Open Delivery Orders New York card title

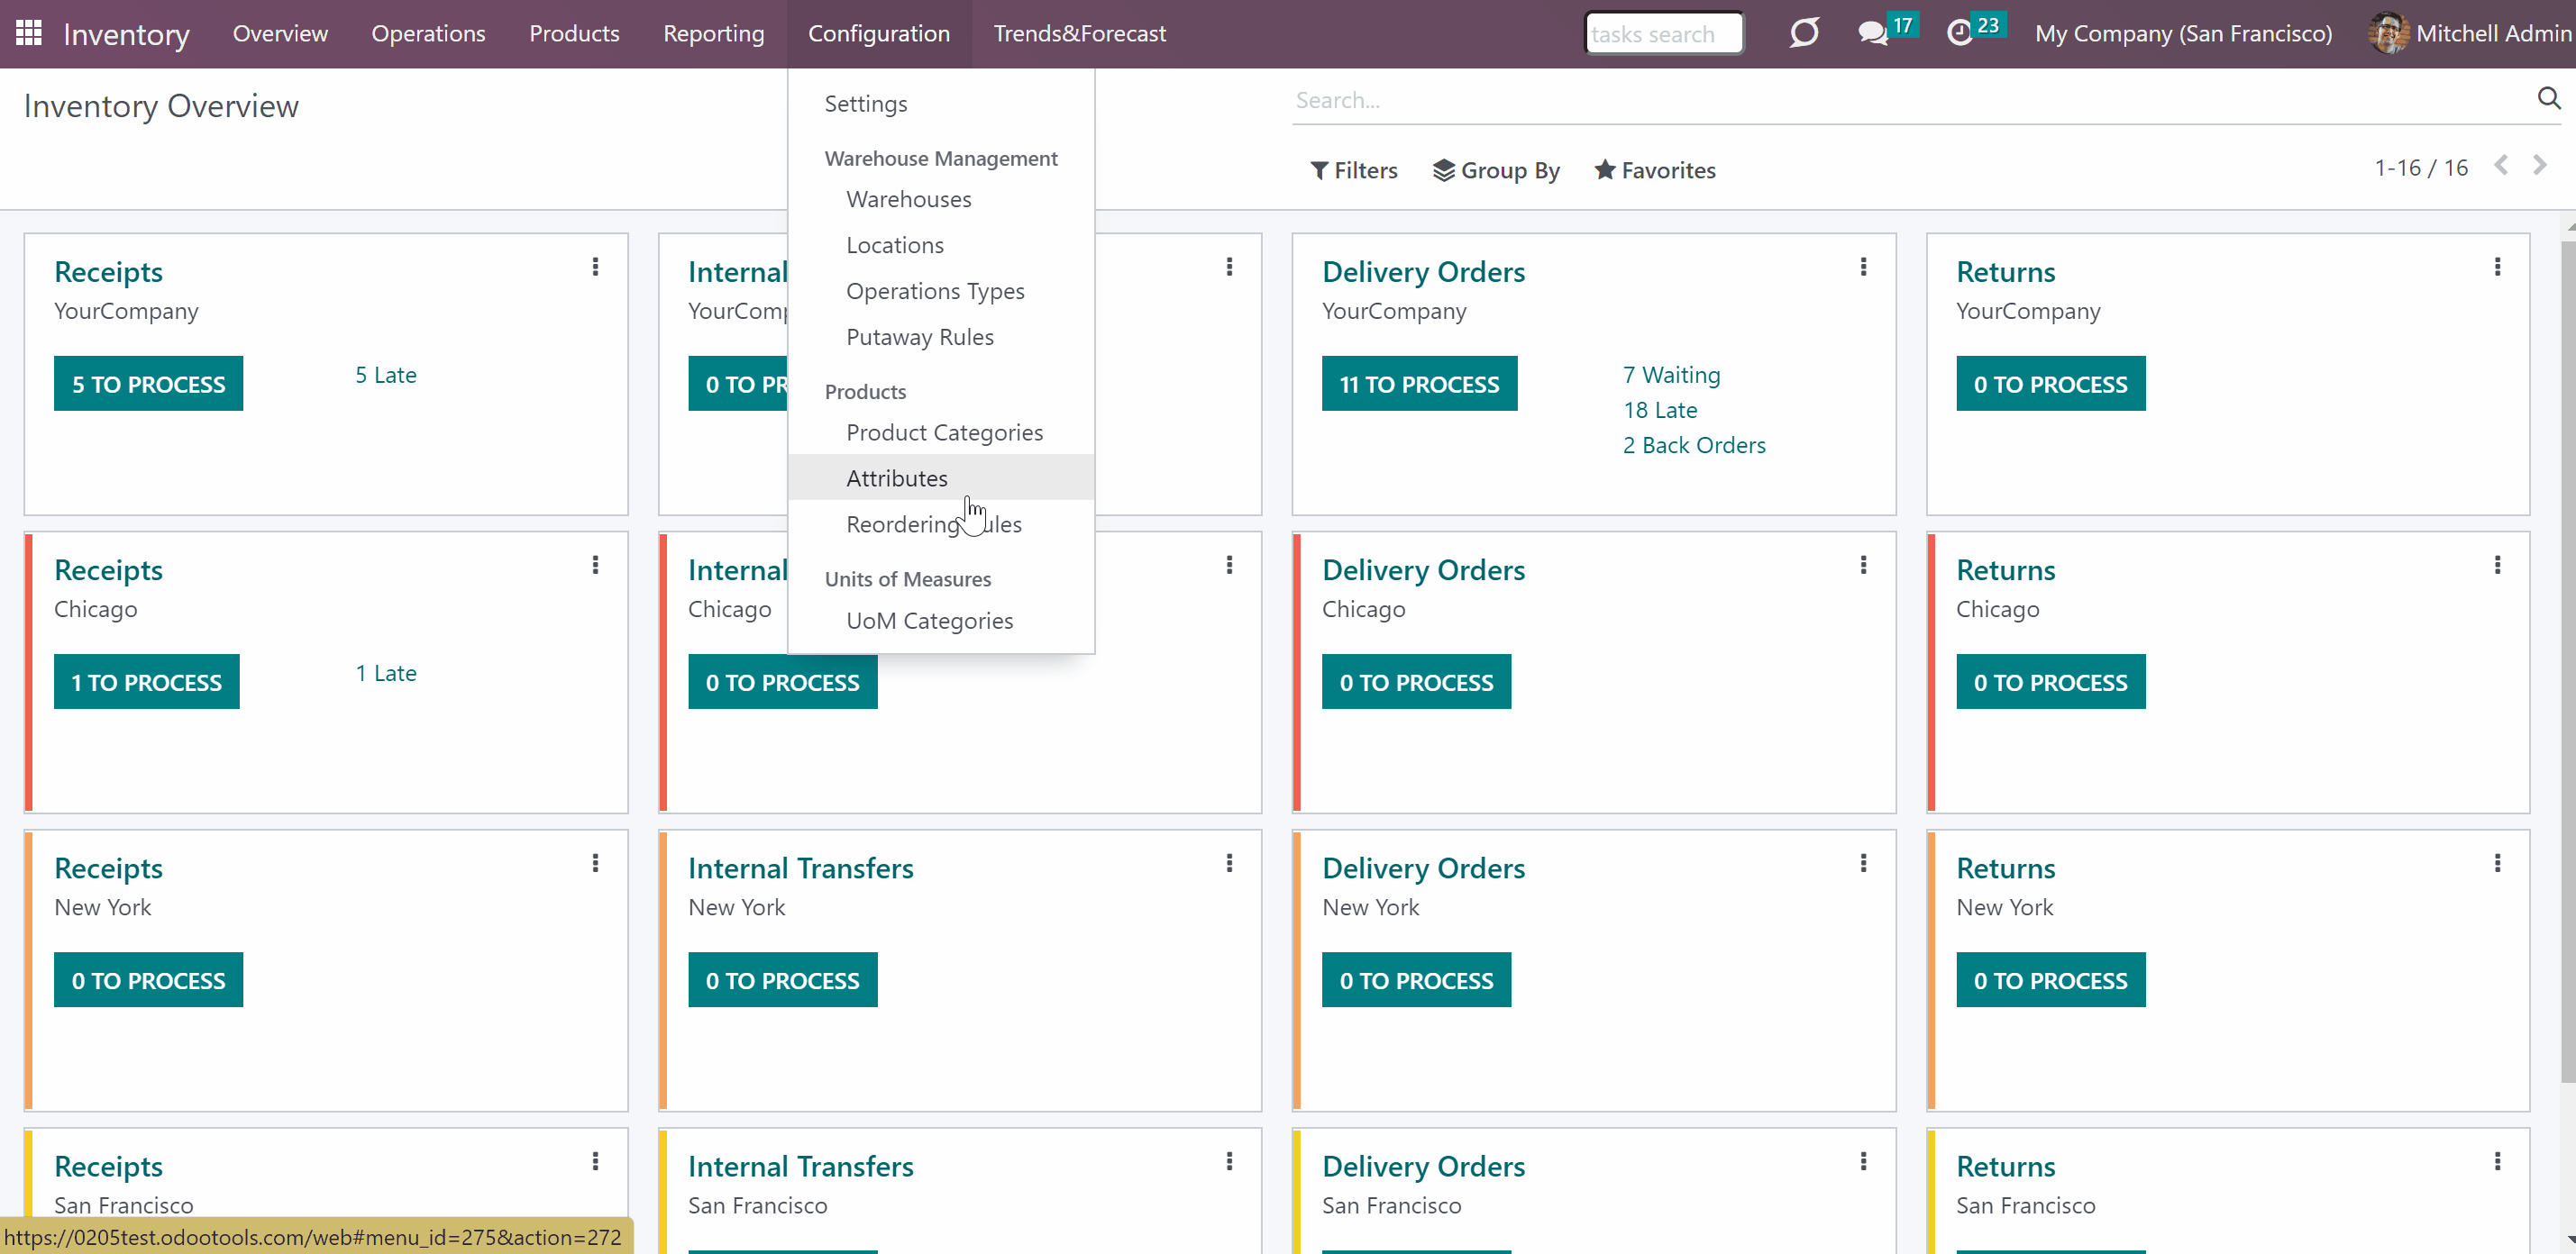(1423, 868)
